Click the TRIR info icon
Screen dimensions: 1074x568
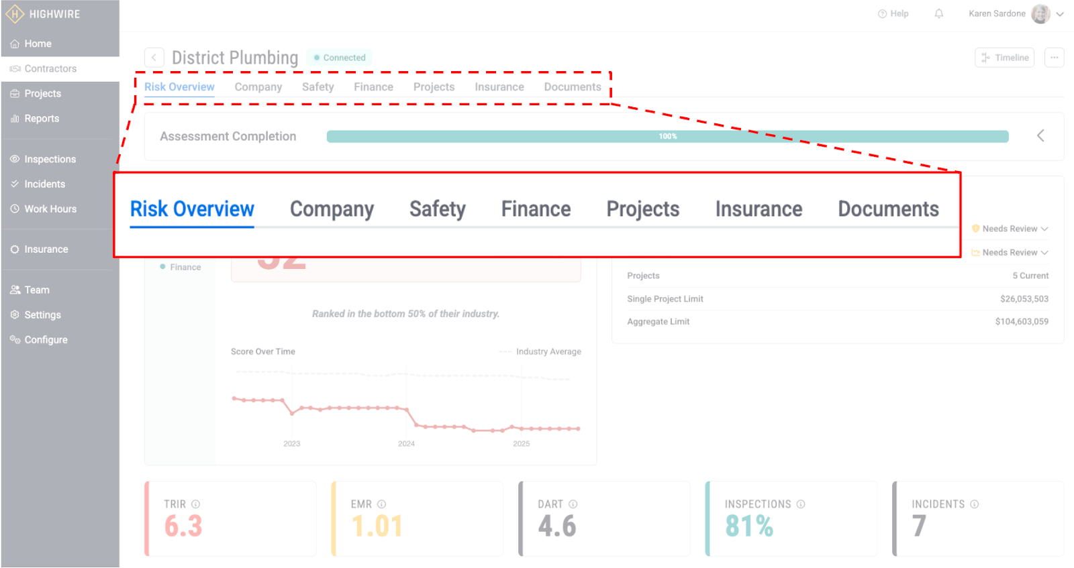(195, 504)
